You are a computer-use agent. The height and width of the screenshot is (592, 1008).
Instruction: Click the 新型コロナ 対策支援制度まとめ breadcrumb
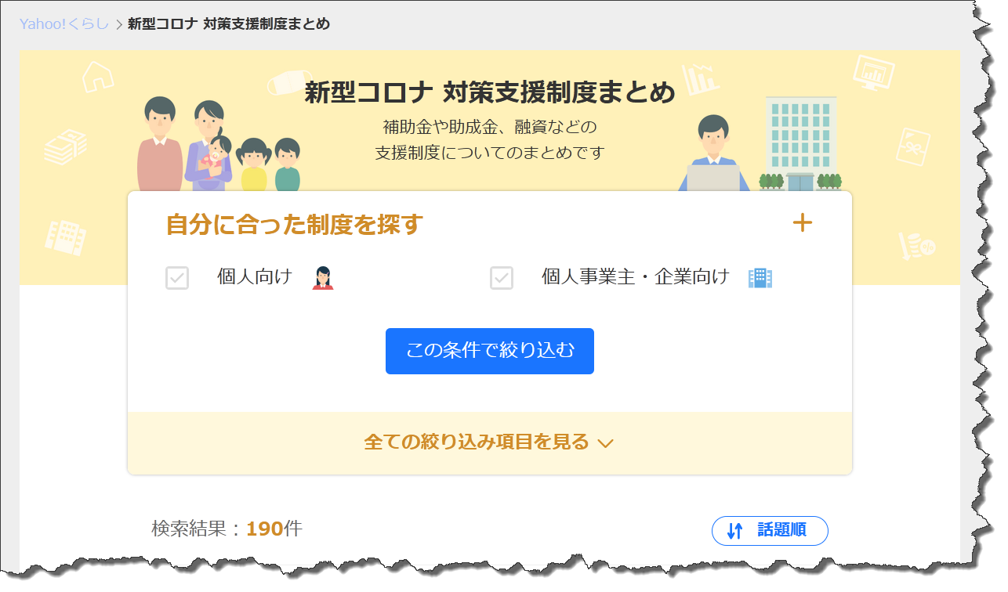click(x=229, y=24)
